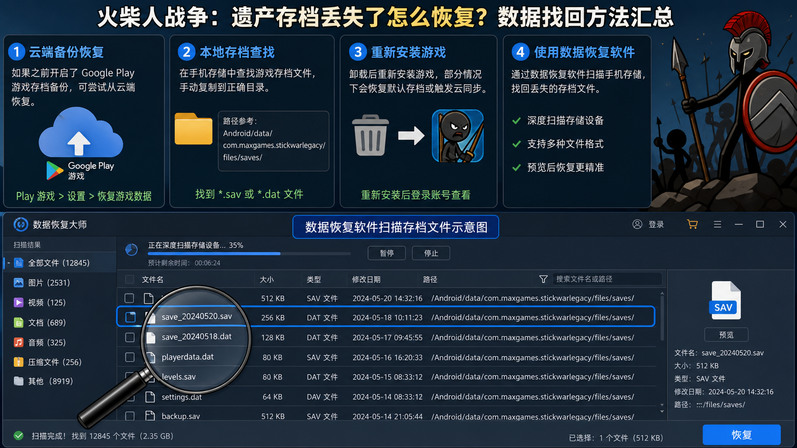Click the deep scan progress bar
This screenshot has width=797, height=448.
tap(249, 254)
